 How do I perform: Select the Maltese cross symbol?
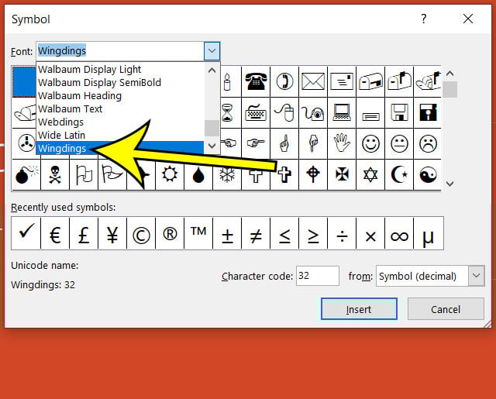tap(342, 174)
